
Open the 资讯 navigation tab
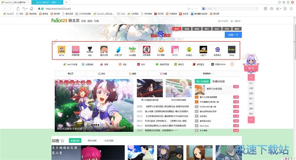tap(102, 73)
